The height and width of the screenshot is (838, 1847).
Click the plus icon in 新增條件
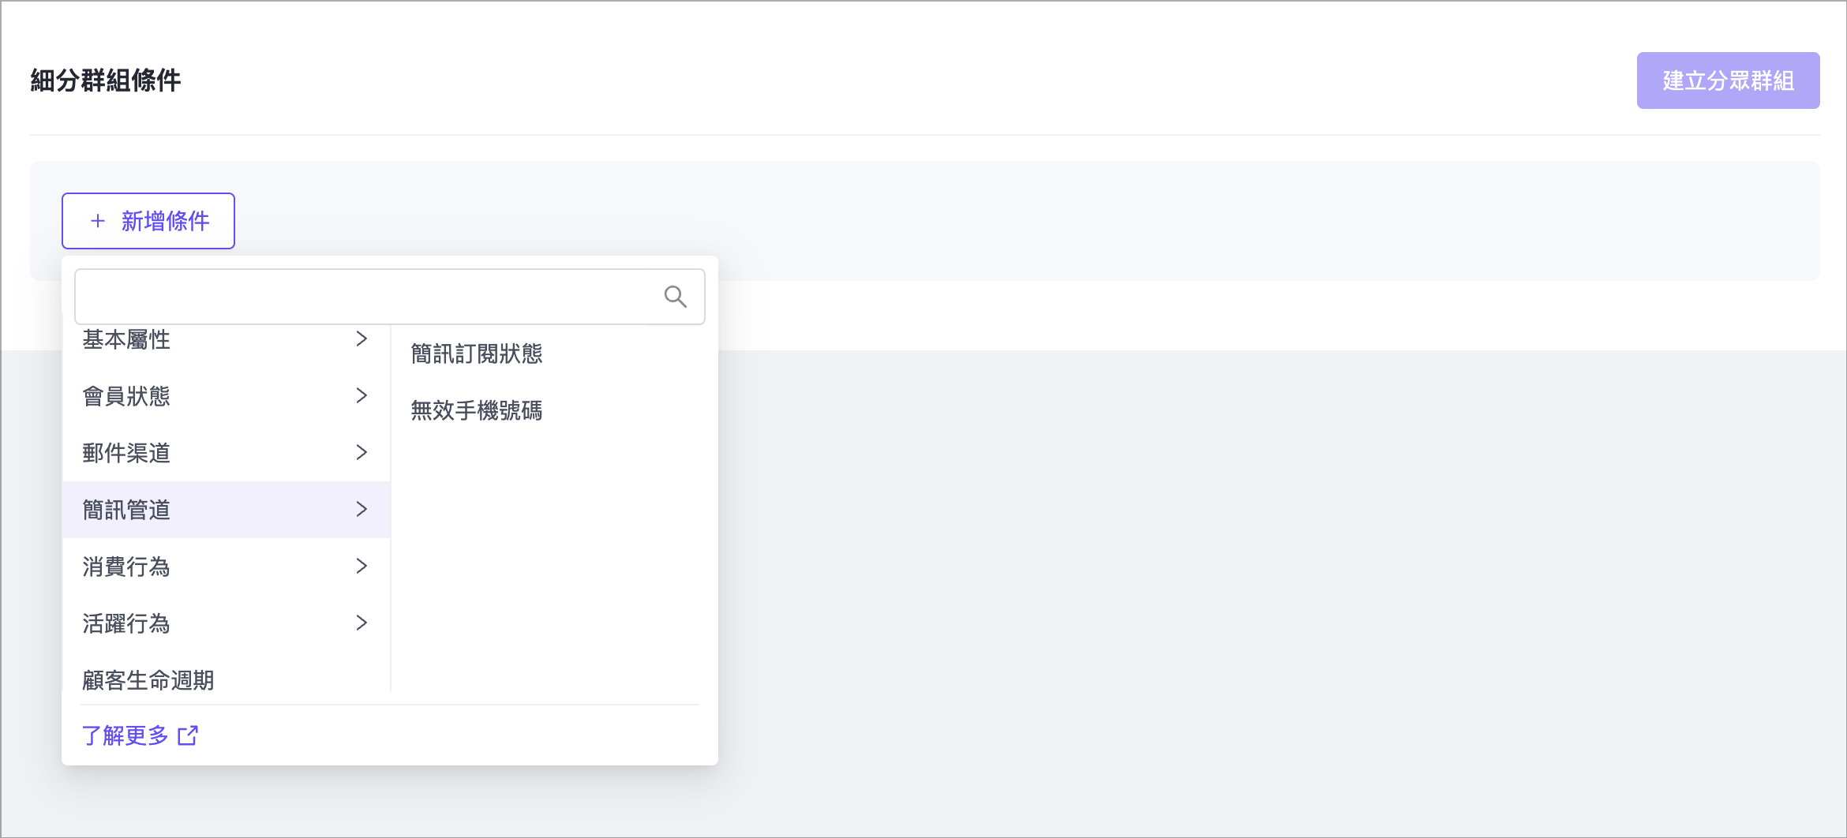pos(98,221)
